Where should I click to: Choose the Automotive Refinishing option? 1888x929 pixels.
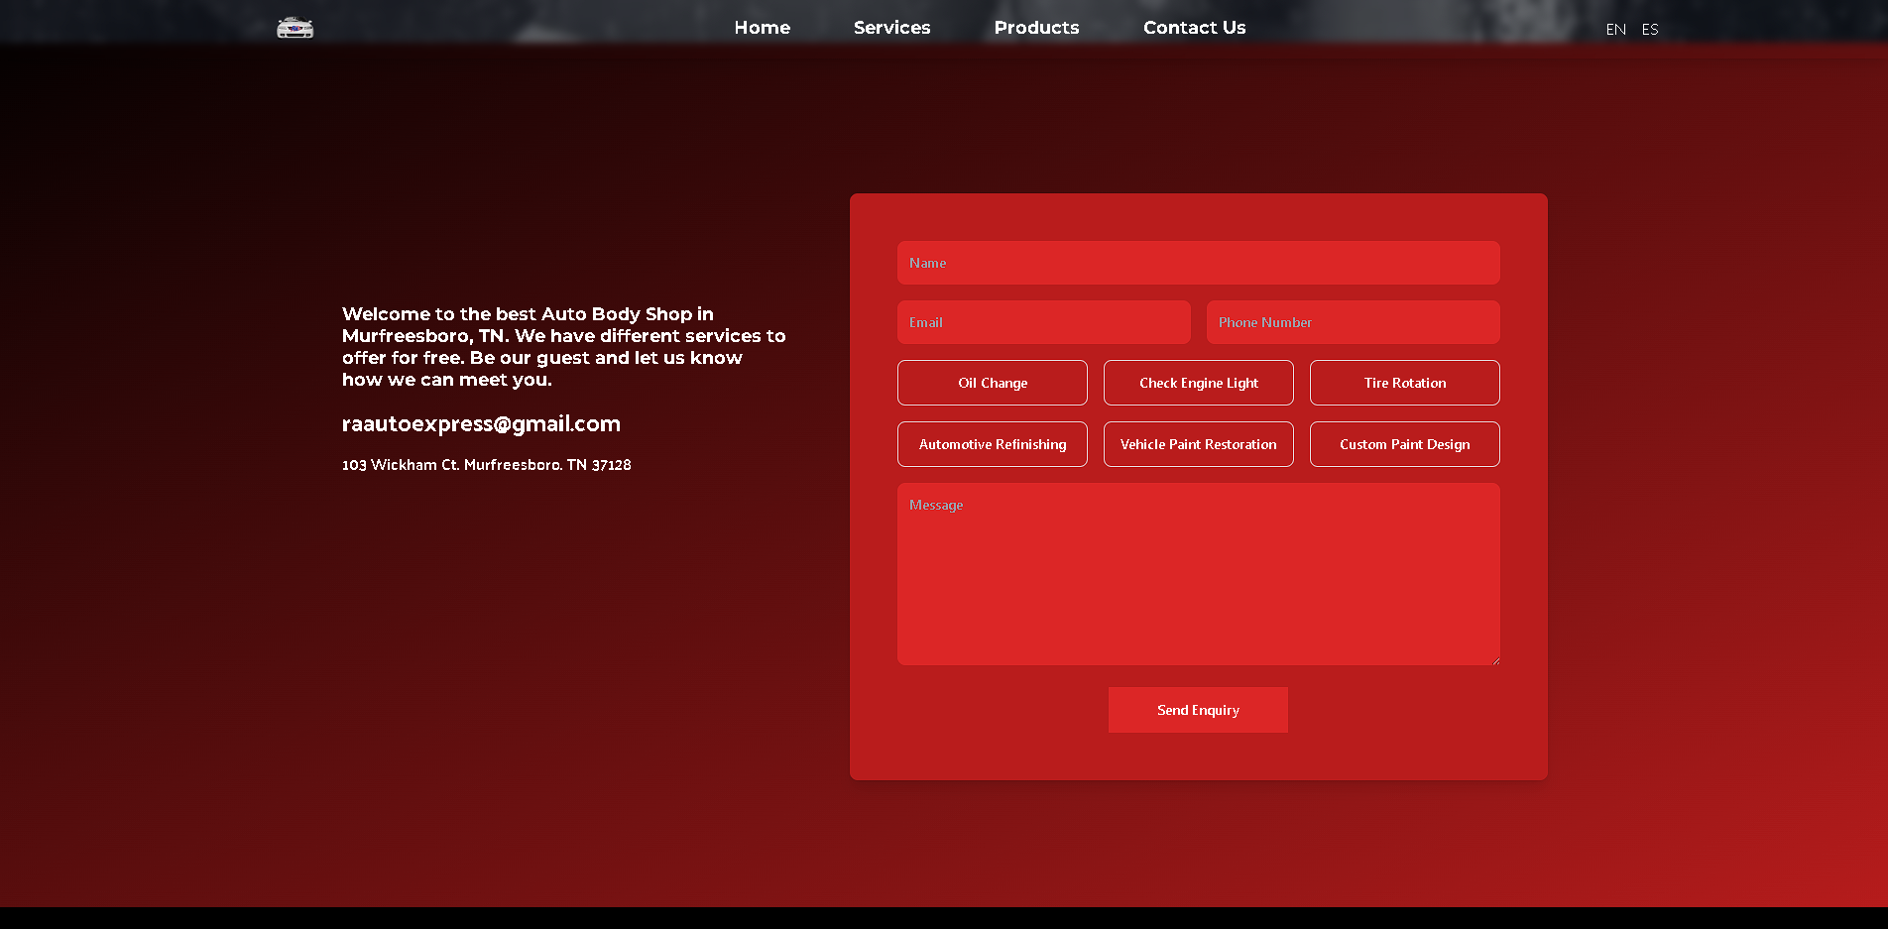point(992,444)
